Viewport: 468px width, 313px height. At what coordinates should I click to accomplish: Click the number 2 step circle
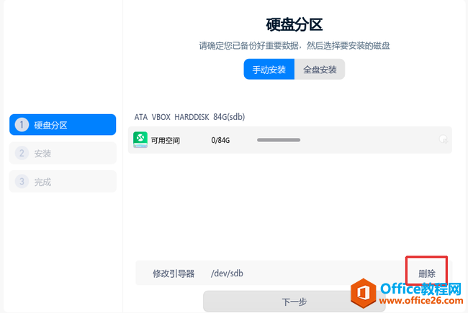22,153
